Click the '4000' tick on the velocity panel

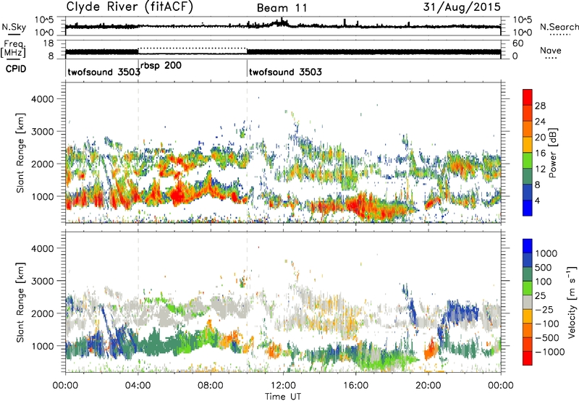pyautogui.click(x=43, y=248)
